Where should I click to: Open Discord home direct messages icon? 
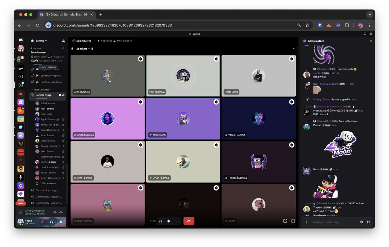[21, 40]
